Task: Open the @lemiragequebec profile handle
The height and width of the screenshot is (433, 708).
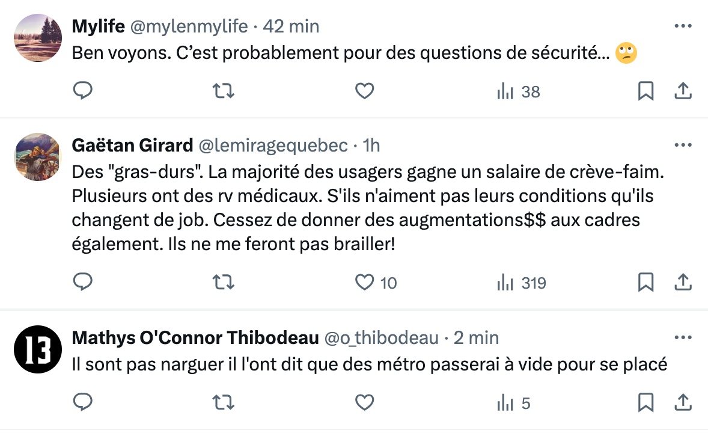Action: [x=273, y=146]
